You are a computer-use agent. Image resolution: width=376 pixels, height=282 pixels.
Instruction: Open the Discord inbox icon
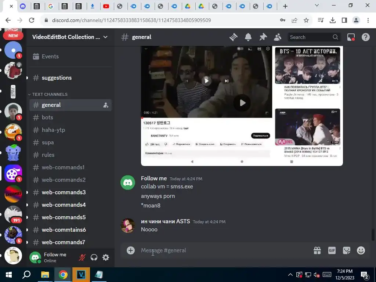point(351,37)
